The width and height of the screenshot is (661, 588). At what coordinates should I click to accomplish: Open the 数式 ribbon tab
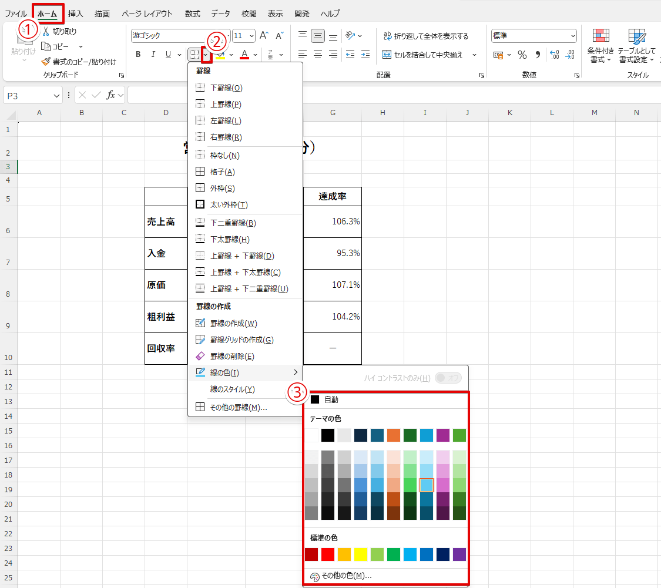[192, 14]
